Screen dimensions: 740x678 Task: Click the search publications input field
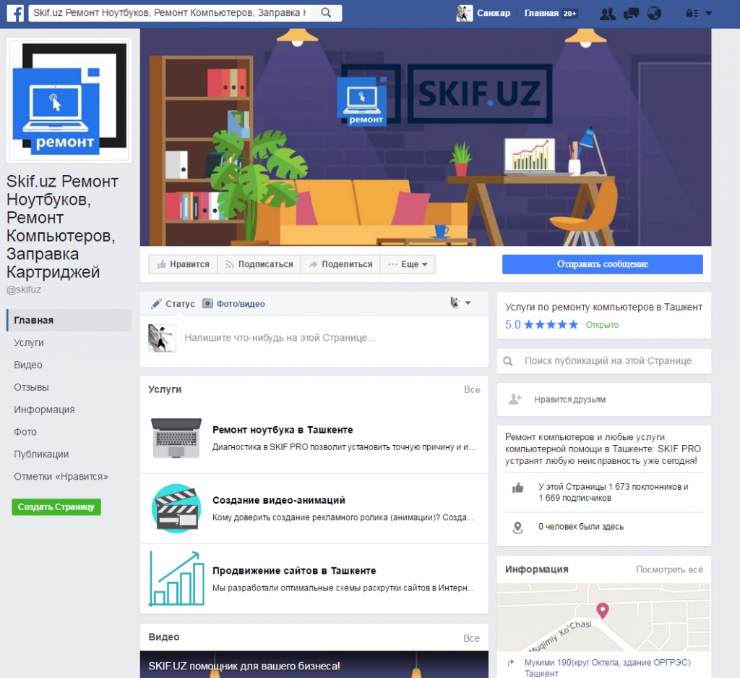click(607, 360)
